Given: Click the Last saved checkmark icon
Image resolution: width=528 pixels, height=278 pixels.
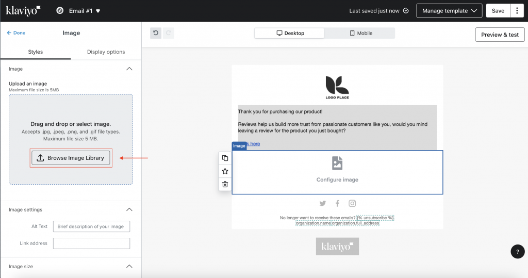Looking at the screenshot, I should point(406,11).
